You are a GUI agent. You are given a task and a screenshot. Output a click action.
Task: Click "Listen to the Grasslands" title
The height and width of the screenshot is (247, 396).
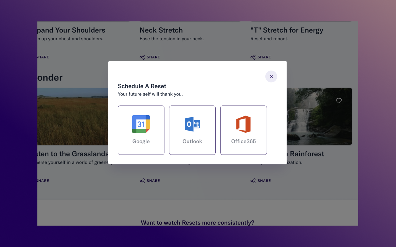click(x=73, y=154)
